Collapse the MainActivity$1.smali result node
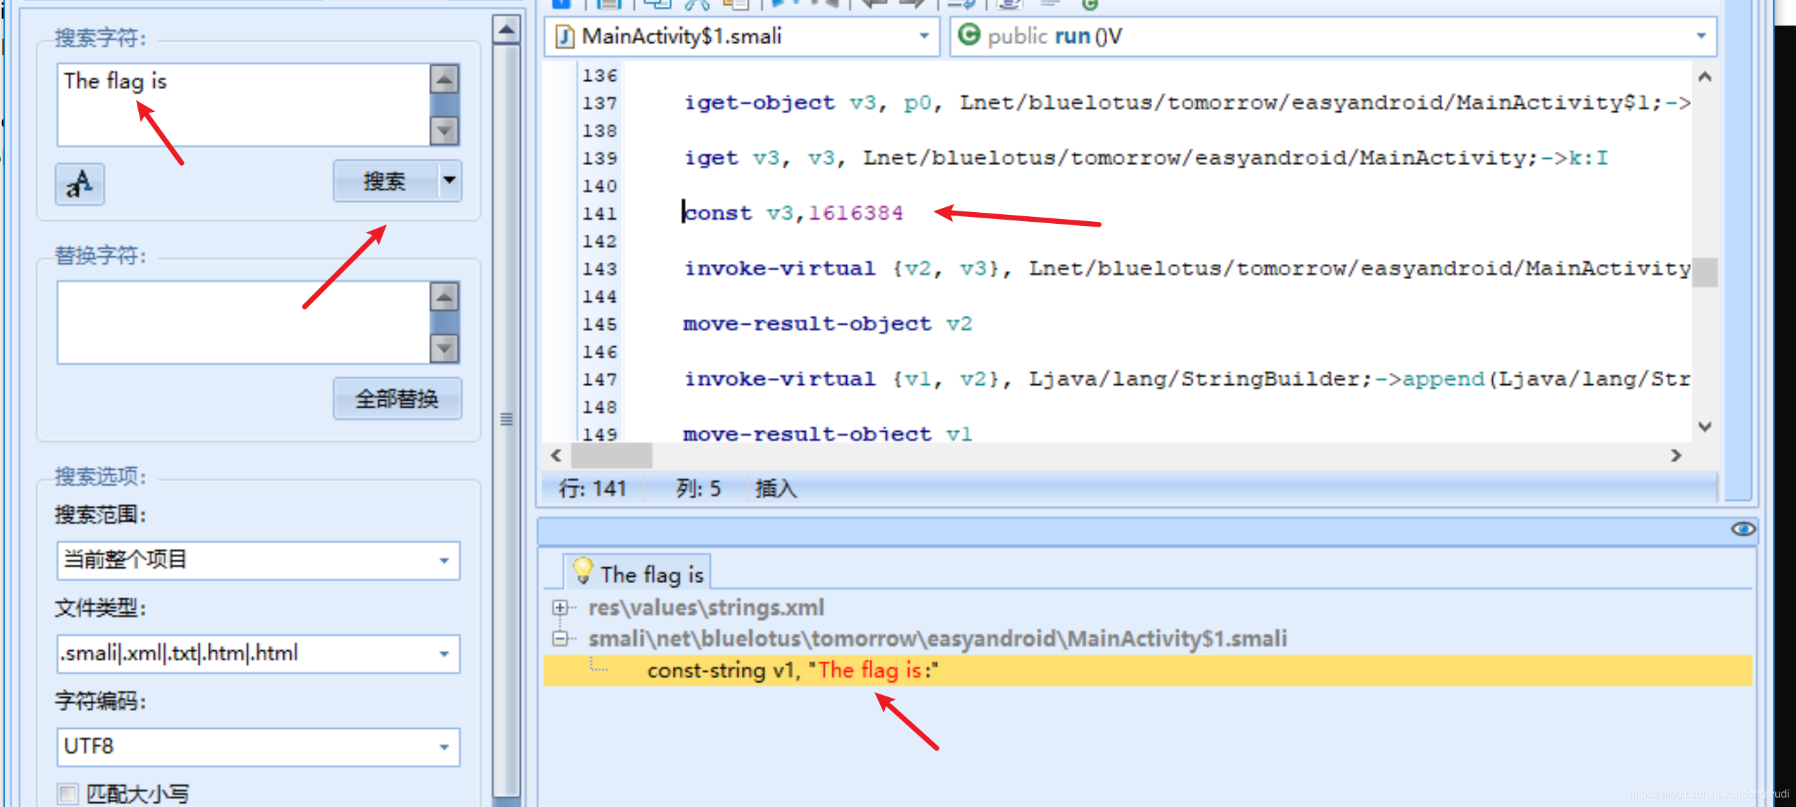The width and height of the screenshot is (1796, 807). [x=559, y=638]
